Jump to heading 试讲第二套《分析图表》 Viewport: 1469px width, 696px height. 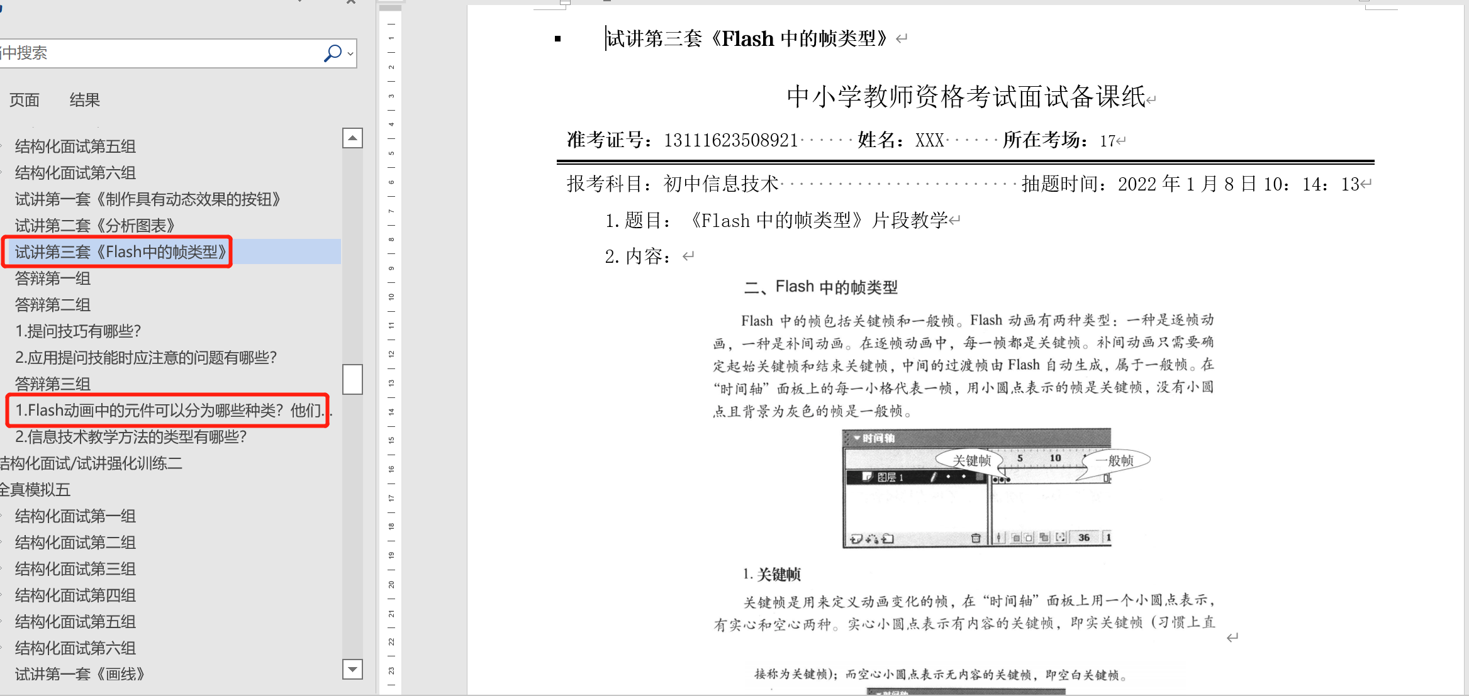coord(94,226)
